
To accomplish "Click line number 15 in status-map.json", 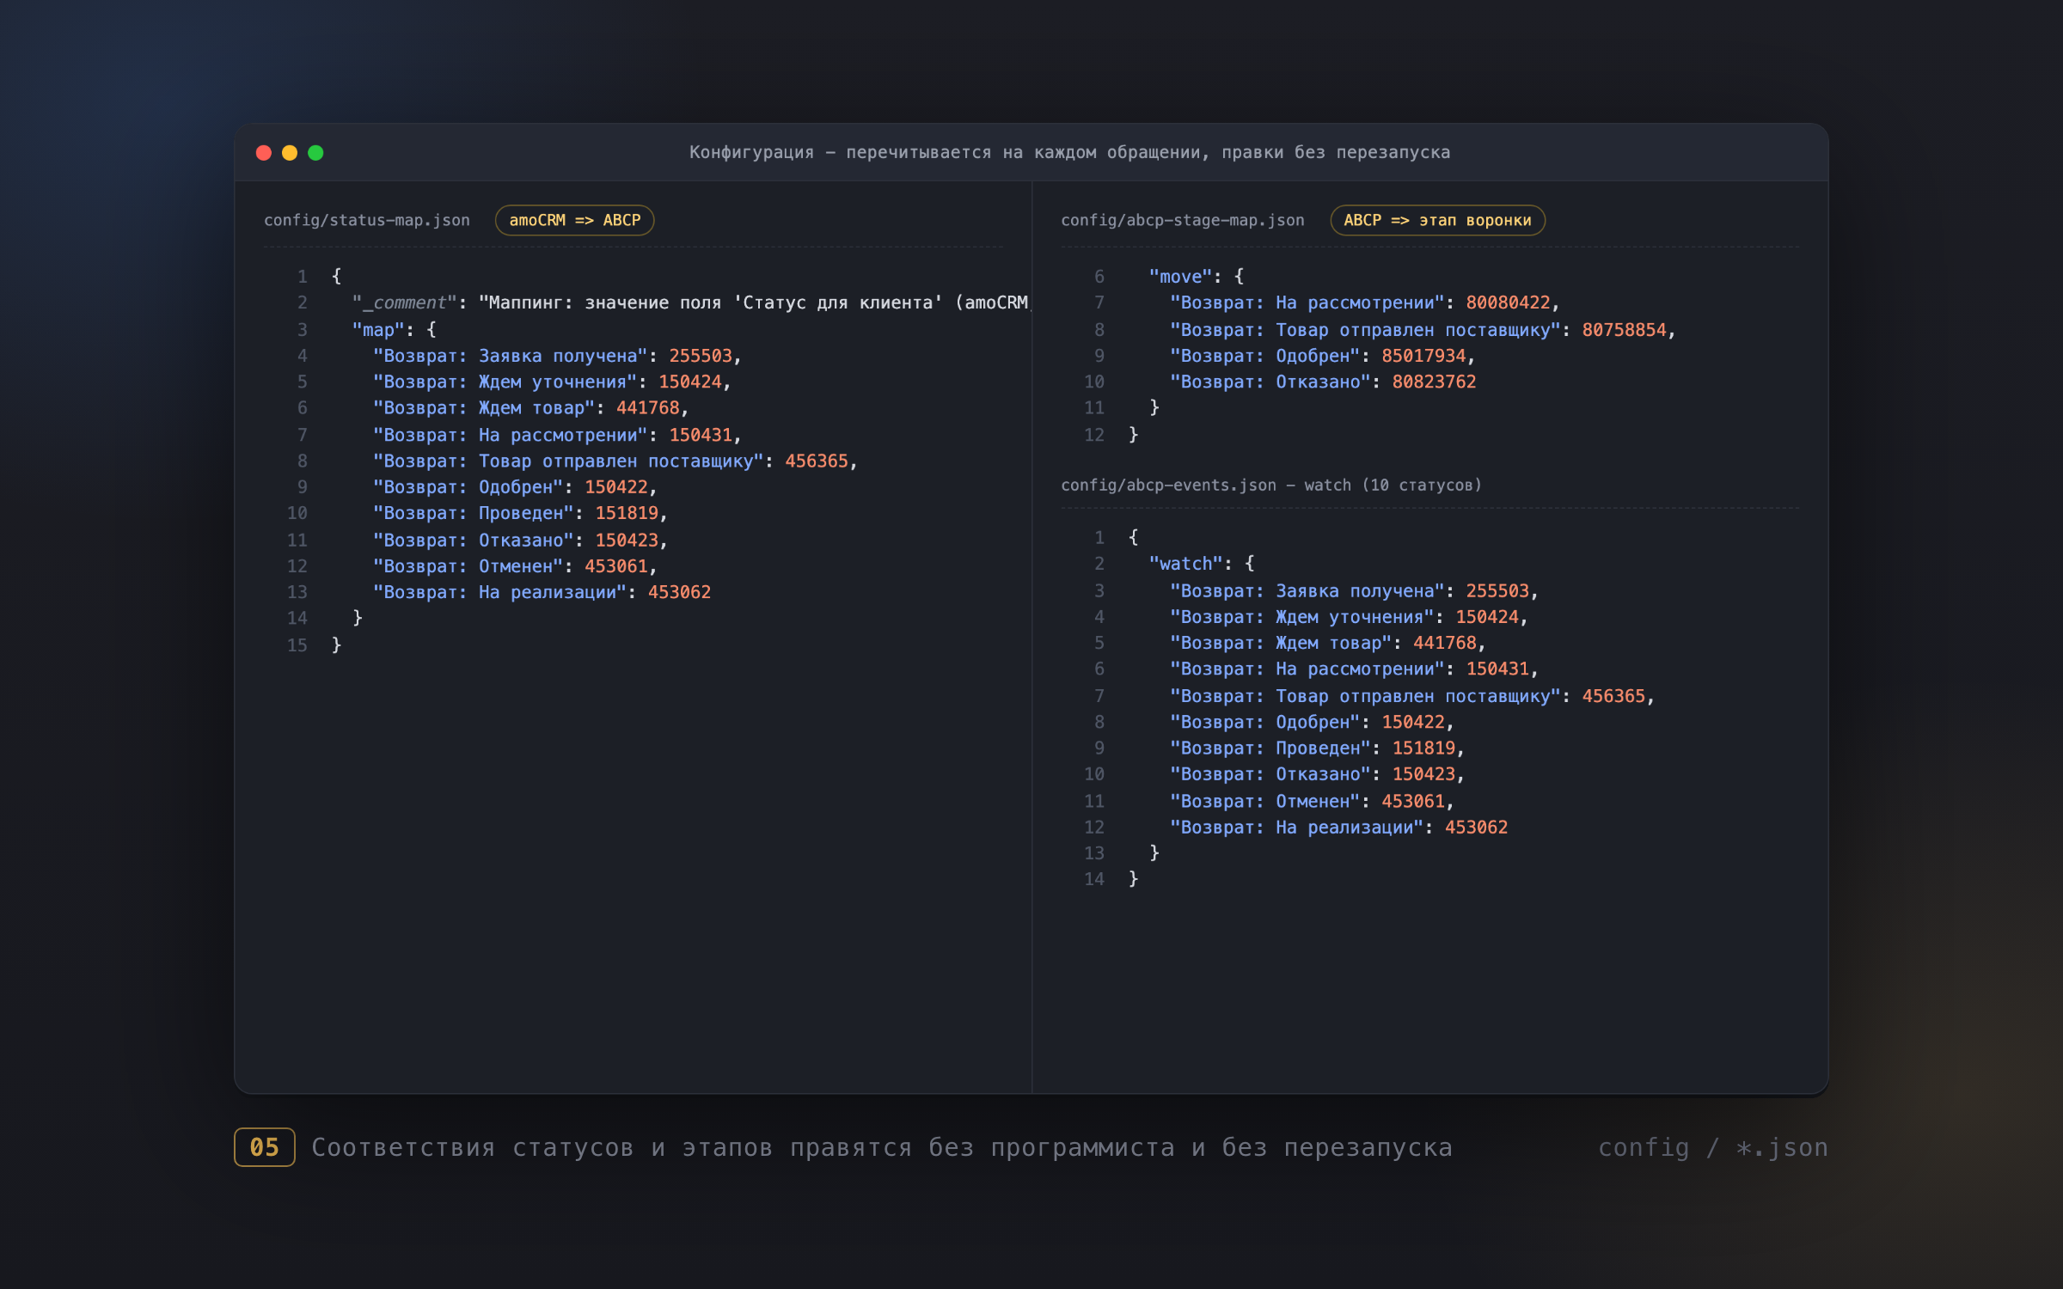I will pos(297,644).
